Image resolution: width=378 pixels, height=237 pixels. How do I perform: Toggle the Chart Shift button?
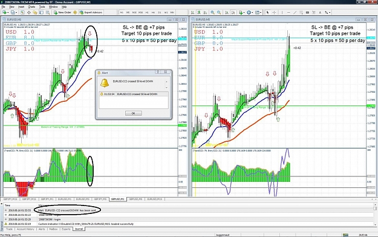(x=233, y=12)
